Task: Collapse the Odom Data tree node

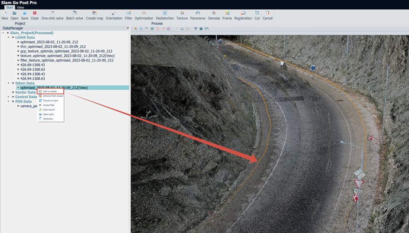Action: point(8,83)
